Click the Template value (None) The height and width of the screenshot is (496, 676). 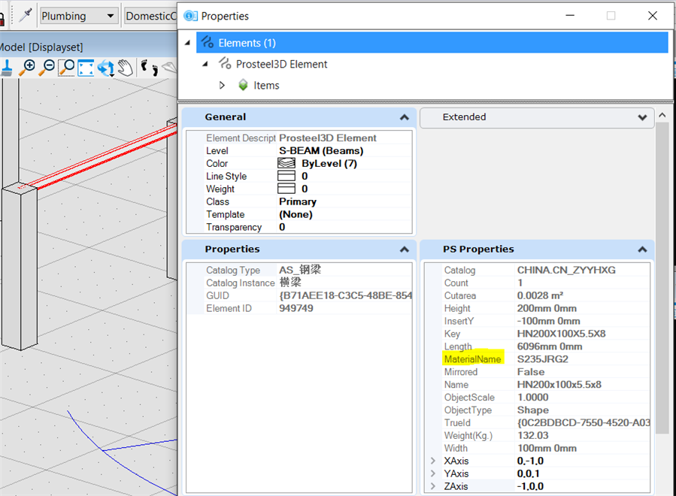point(296,214)
